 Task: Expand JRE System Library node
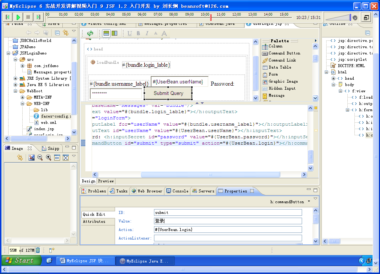15,78
